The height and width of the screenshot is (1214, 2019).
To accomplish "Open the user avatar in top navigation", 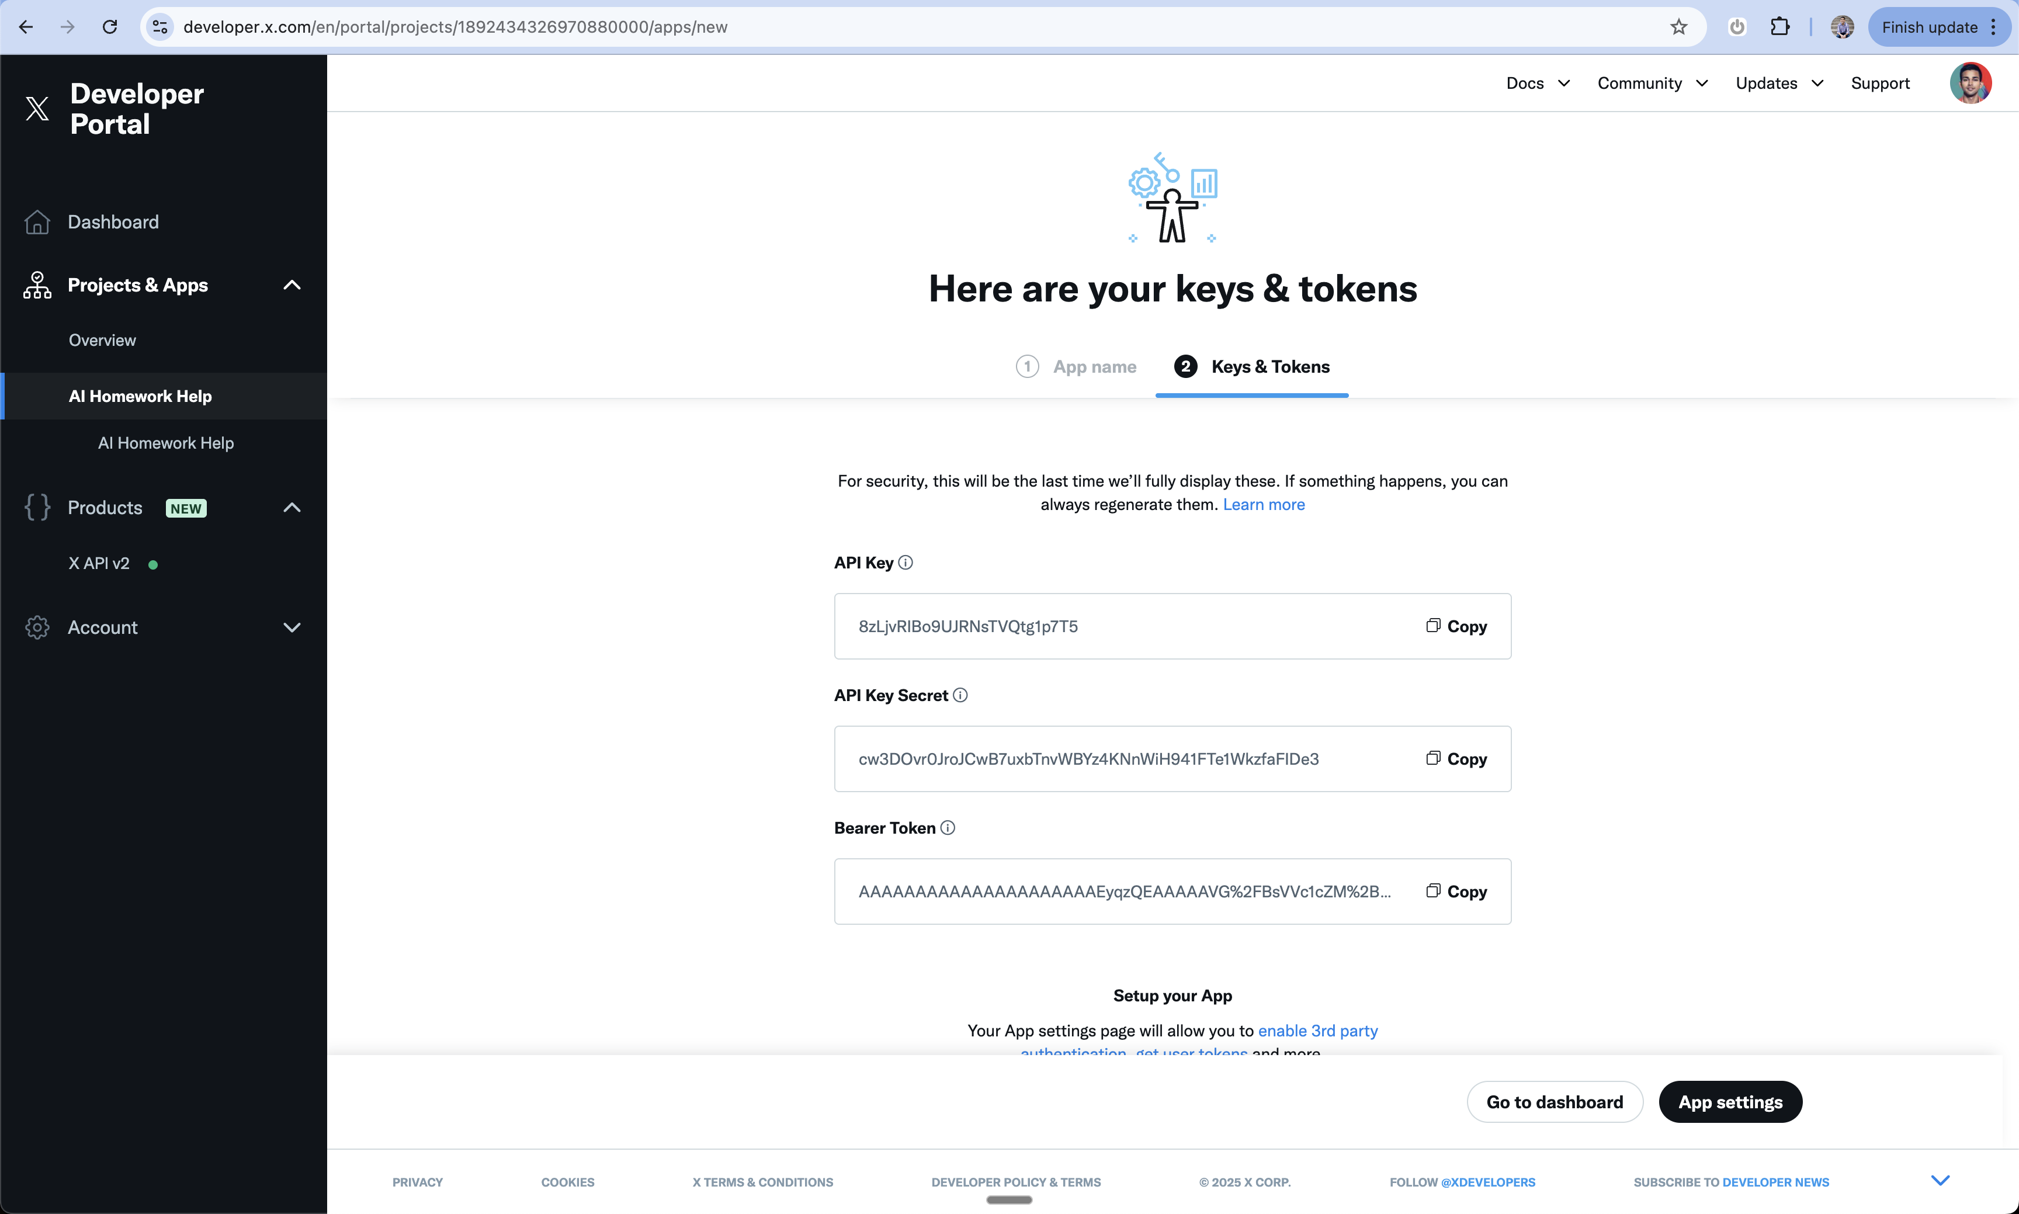I will tap(1970, 84).
